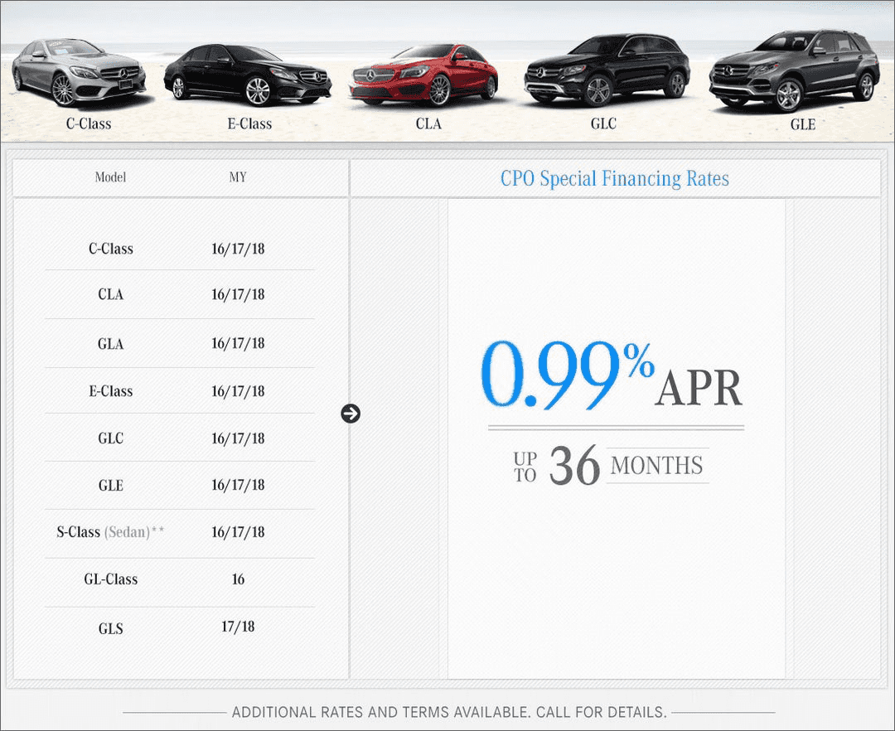This screenshot has height=731, width=895.
Task: Click model year 16 for GL-Class
Action: [238, 579]
